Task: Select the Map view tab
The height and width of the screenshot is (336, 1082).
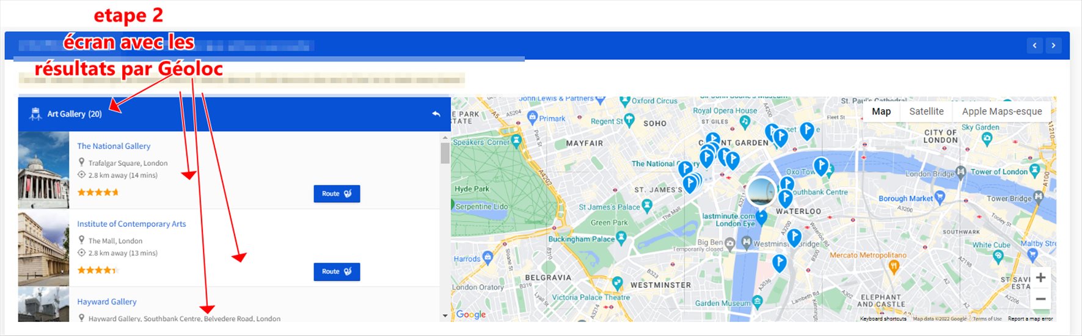Action: pyautogui.click(x=881, y=112)
